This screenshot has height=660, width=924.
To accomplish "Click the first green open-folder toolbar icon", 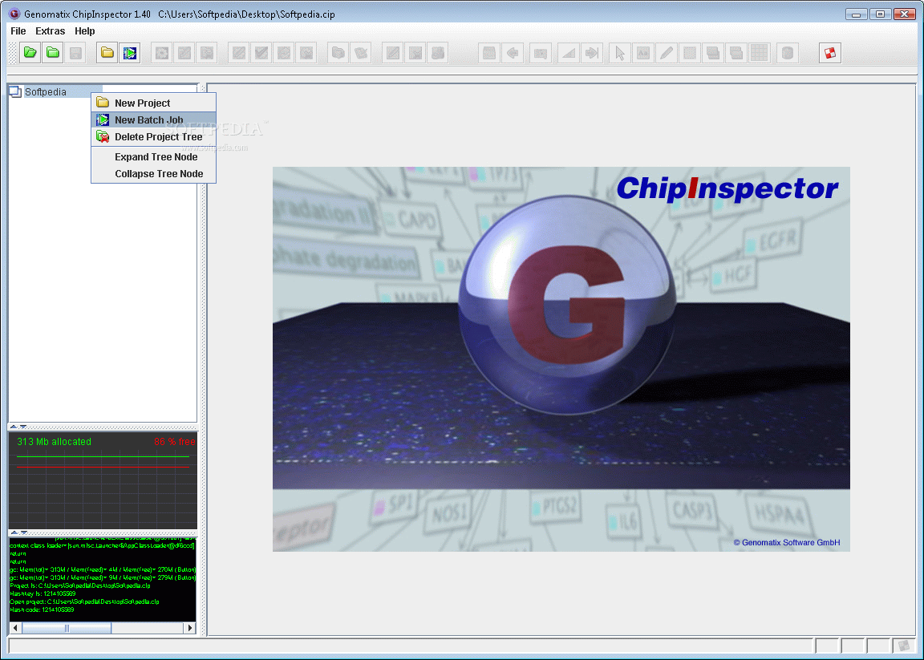I will click(x=30, y=53).
